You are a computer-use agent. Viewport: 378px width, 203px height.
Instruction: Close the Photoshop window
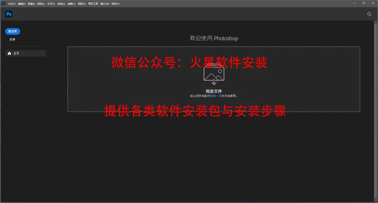[373, 3]
